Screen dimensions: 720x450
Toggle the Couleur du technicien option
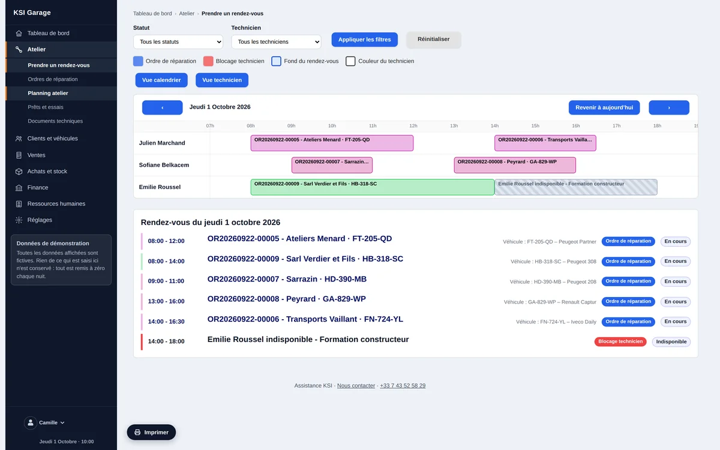[350, 61]
